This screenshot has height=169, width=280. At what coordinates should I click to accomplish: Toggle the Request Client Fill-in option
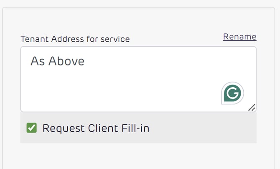tap(32, 128)
